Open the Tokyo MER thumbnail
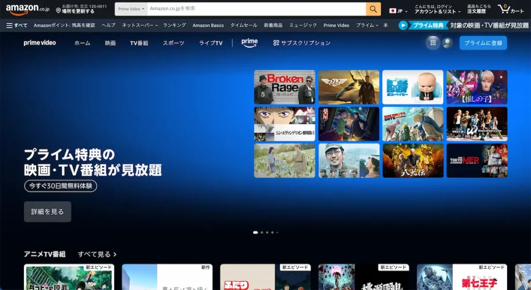This screenshot has height=290, width=531. click(x=477, y=161)
